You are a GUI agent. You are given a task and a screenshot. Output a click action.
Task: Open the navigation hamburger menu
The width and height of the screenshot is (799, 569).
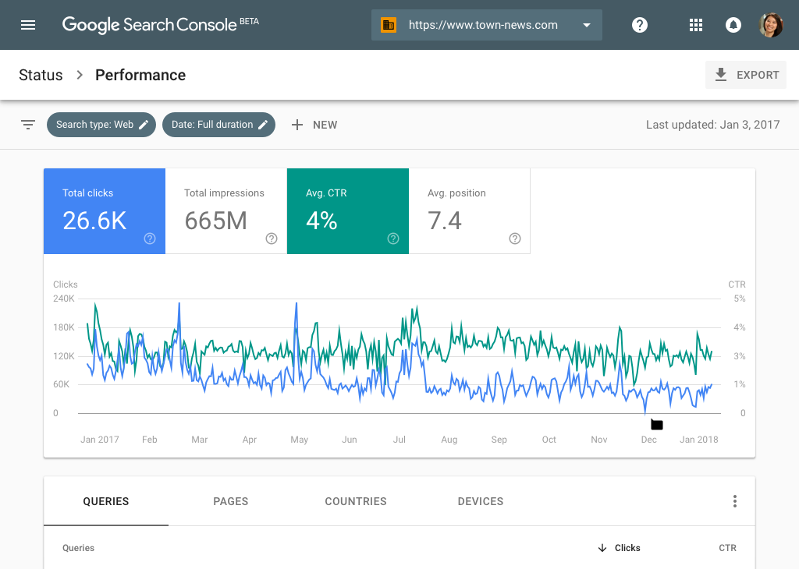click(28, 24)
